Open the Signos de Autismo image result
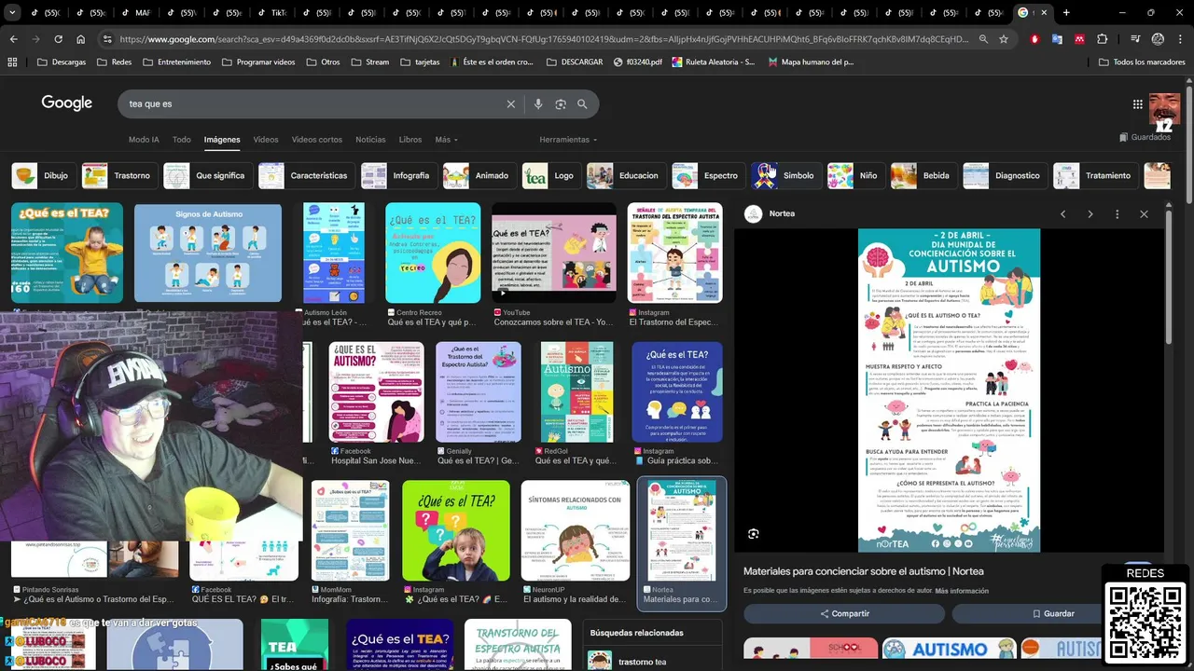The height and width of the screenshot is (671, 1194). pyautogui.click(x=208, y=253)
